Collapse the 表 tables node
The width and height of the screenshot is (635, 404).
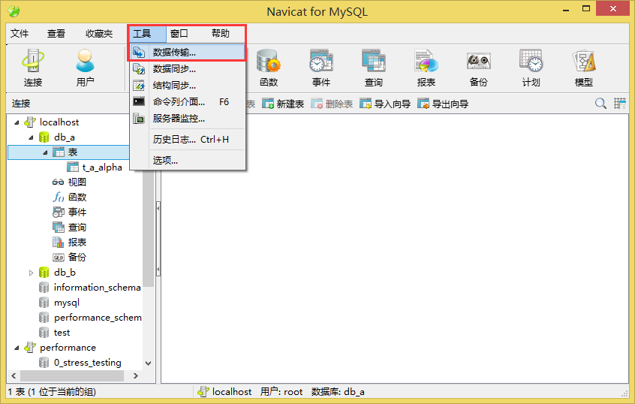point(45,152)
